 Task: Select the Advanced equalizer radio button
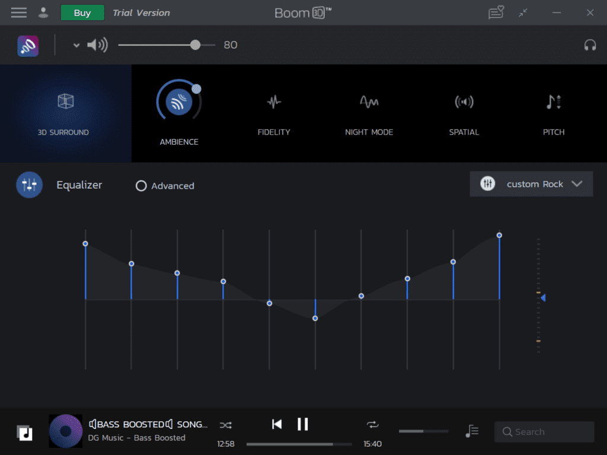click(141, 186)
